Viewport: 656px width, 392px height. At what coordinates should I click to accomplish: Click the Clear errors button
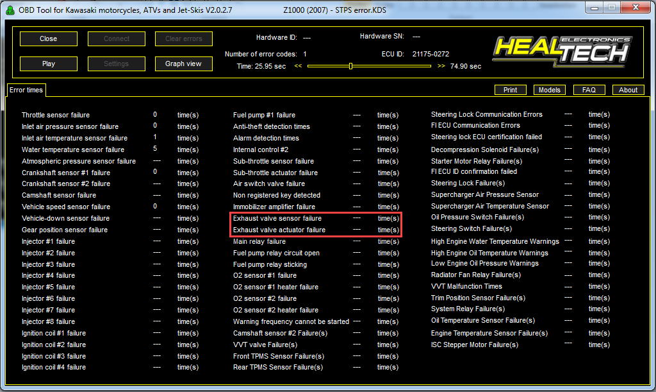tap(183, 38)
